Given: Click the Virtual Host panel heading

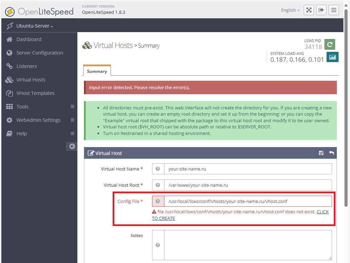Looking at the screenshot, I should click(x=108, y=153).
